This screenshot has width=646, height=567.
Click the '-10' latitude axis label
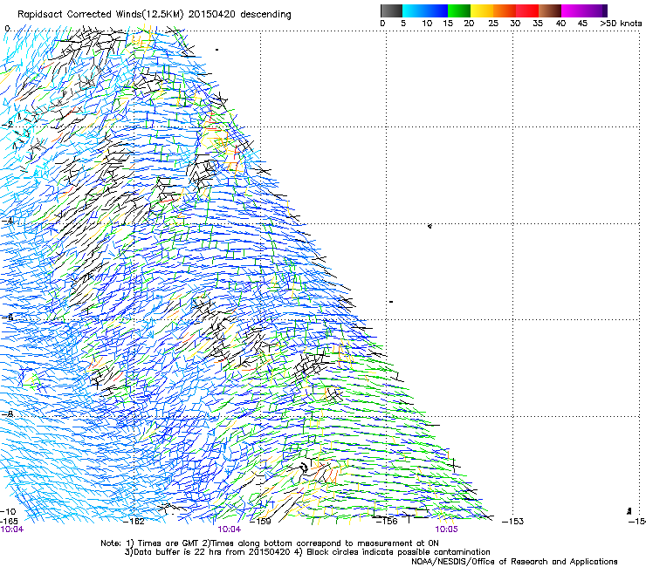pos(8,512)
